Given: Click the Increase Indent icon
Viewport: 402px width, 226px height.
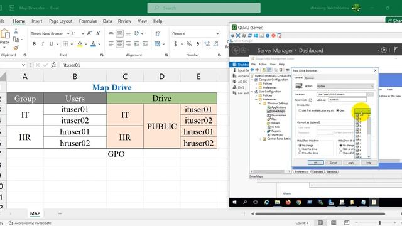Looking at the screenshot, I should [145, 44].
